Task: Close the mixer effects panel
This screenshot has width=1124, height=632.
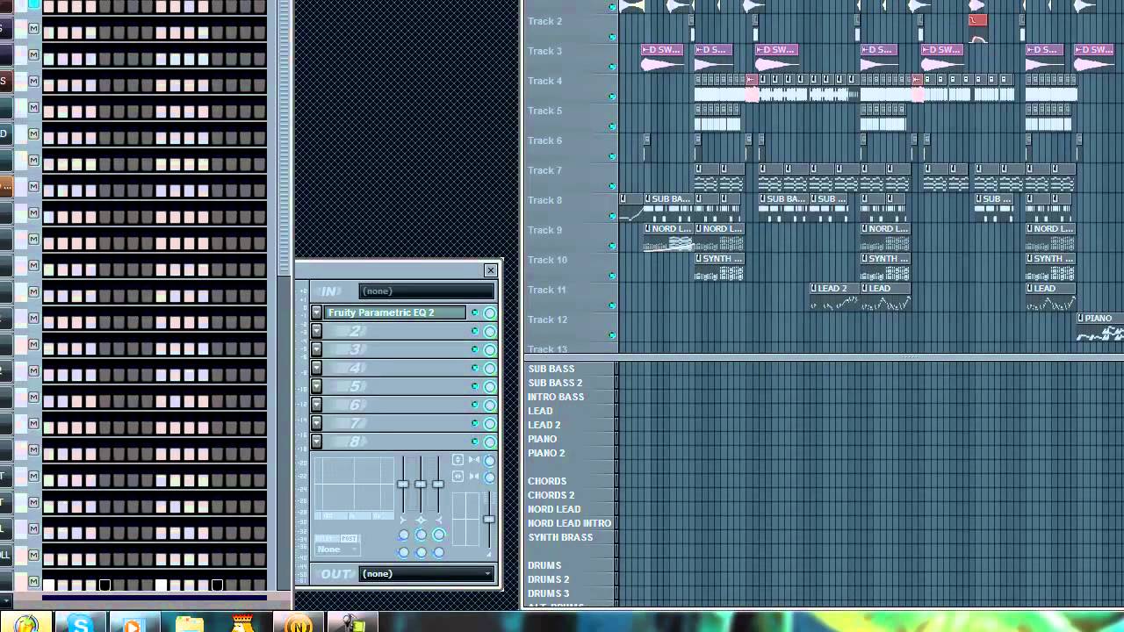Action: tap(490, 270)
